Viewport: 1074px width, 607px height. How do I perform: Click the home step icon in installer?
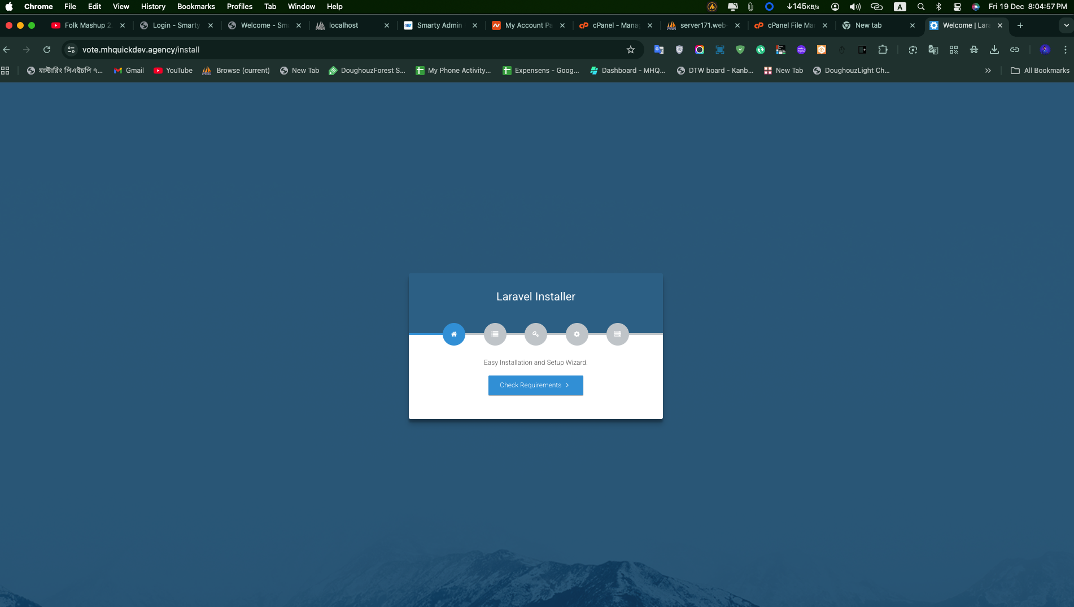point(453,334)
